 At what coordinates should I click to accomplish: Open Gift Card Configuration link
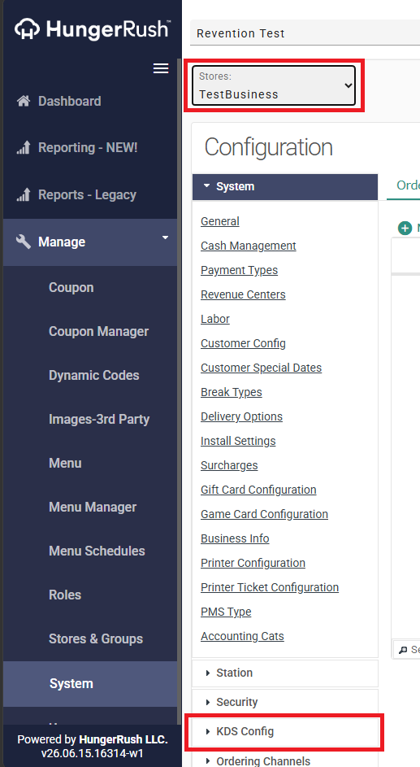tap(258, 490)
